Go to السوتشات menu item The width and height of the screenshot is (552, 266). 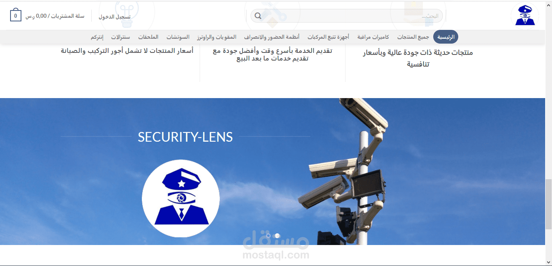[178, 37]
